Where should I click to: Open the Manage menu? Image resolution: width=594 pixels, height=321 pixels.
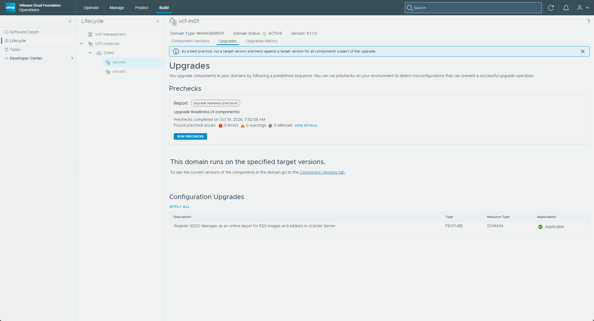[x=117, y=8]
